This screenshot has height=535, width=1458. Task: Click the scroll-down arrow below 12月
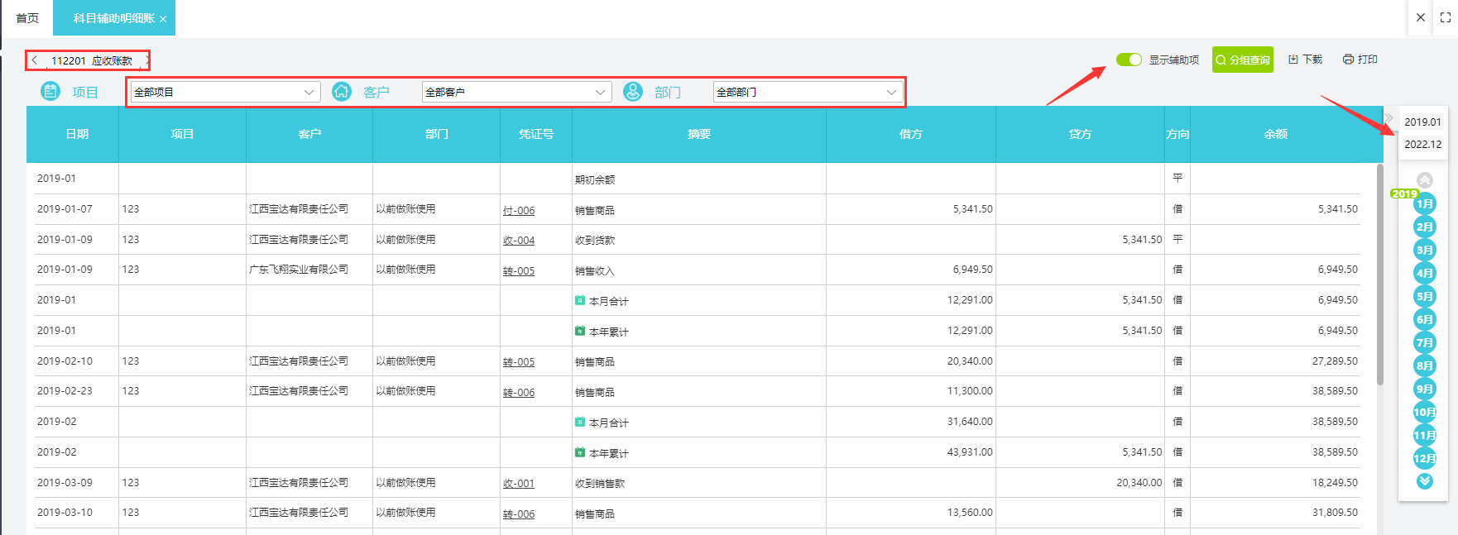1424,481
